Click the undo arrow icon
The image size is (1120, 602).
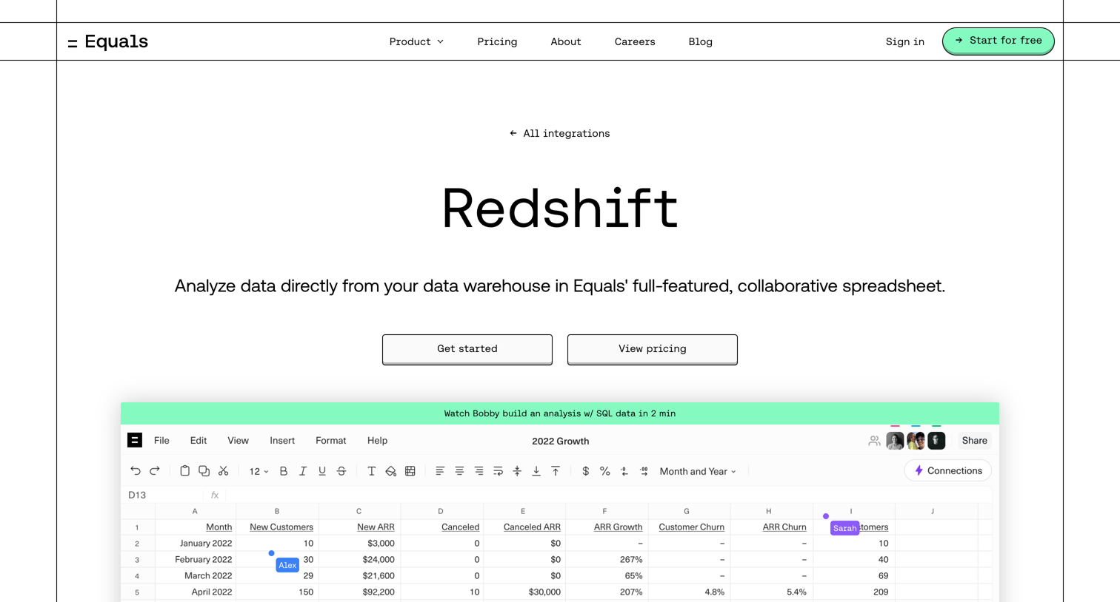tap(136, 471)
